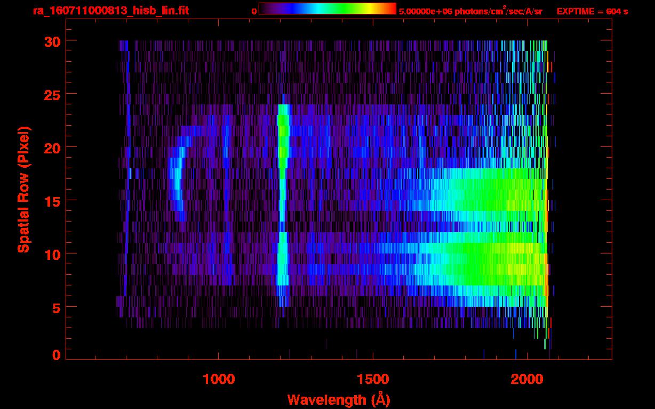Click the 1000 wavelength tick label
The image size is (655, 409).
coord(219,379)
